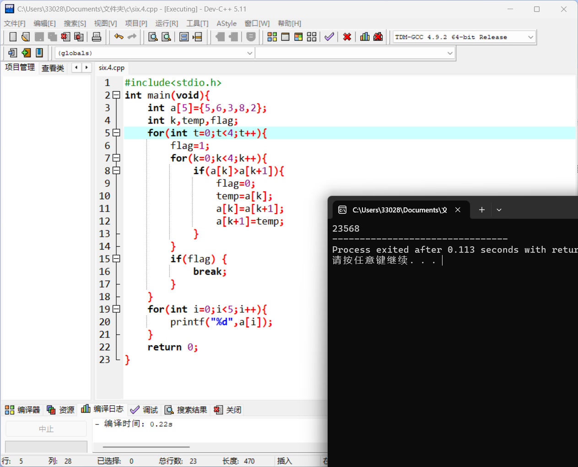The width and height of the screenshot is (578, 467).
Task: Click the Close All files toolbar icon
Action: pyautogui.click(x=79, y=37)
